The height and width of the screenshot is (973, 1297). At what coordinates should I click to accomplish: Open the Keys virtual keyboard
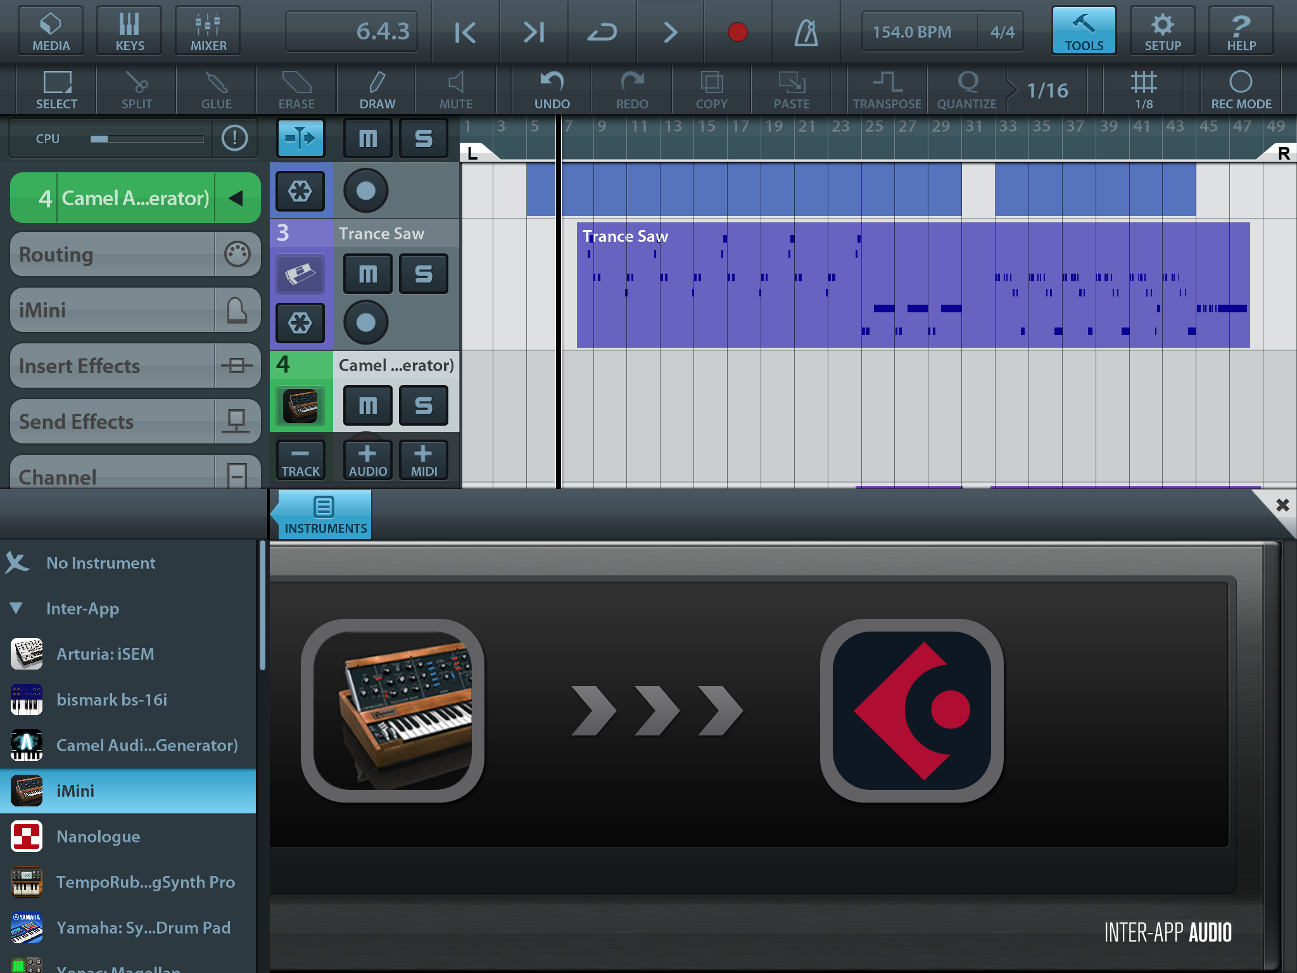[129, 30]
